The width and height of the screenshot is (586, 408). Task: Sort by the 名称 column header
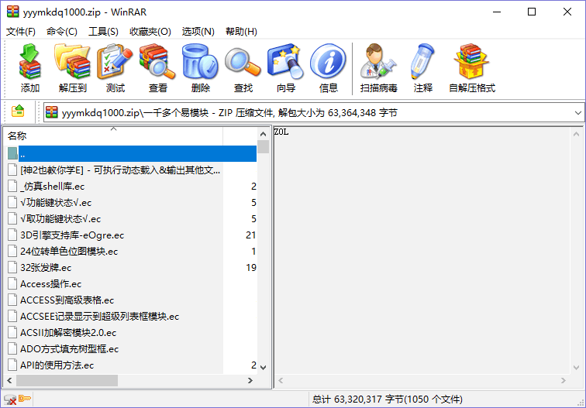[x=113, y=136]
